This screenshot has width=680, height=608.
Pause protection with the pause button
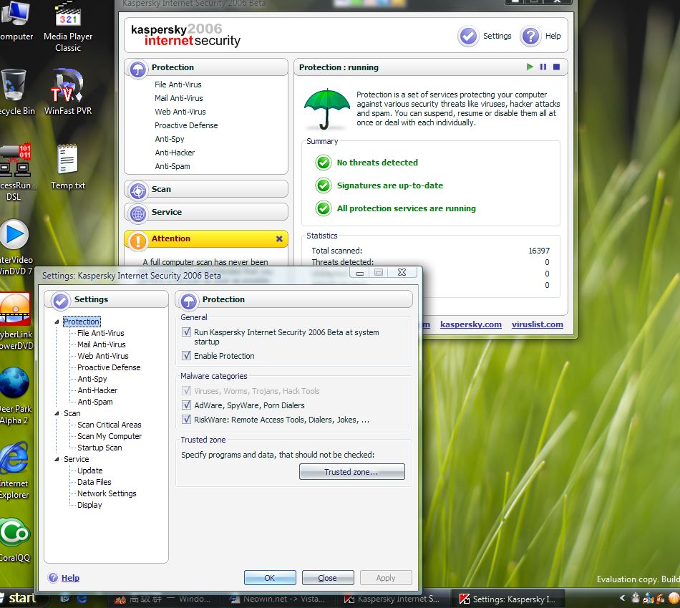(543, 67)
